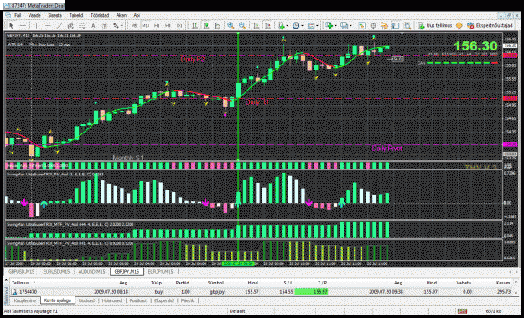Zoom in on the chart
Viewport: 524px width, 318px height.
click(231, 25)
